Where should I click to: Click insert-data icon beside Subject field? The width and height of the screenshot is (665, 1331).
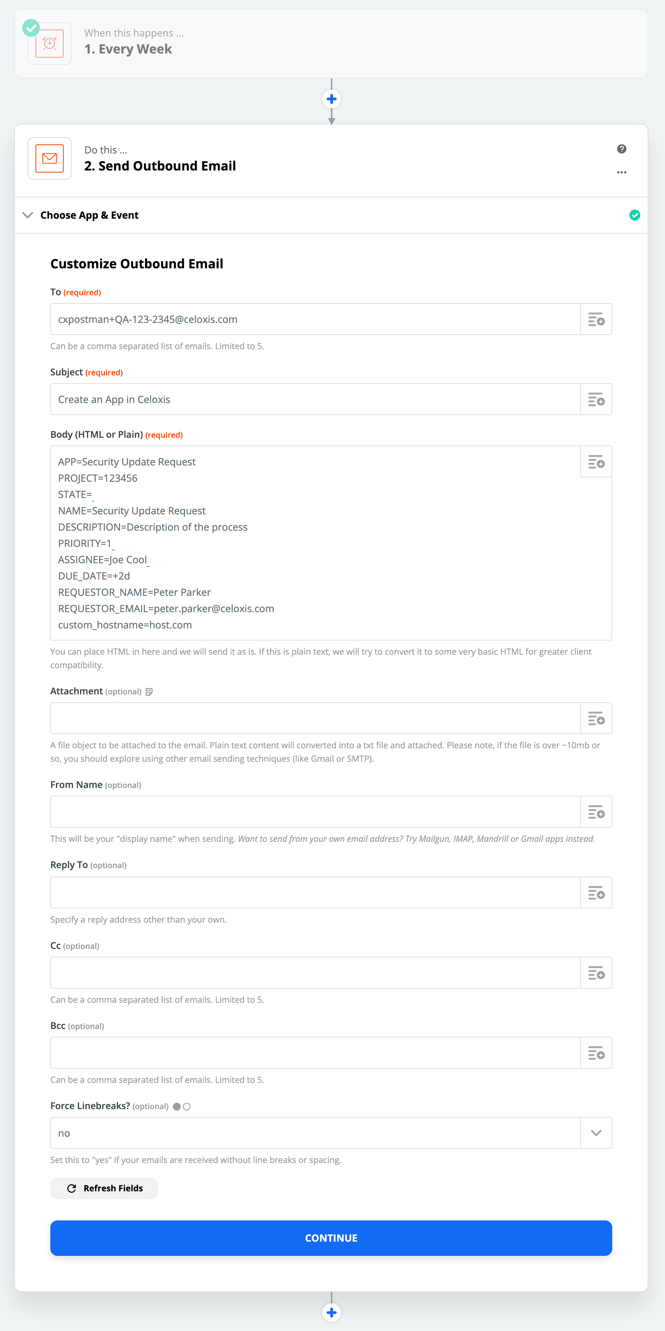tap(596, 399)
